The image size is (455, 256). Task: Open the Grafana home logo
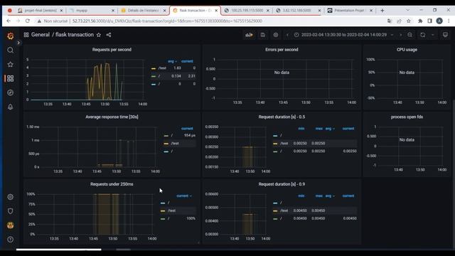click(x=11, y=36)
